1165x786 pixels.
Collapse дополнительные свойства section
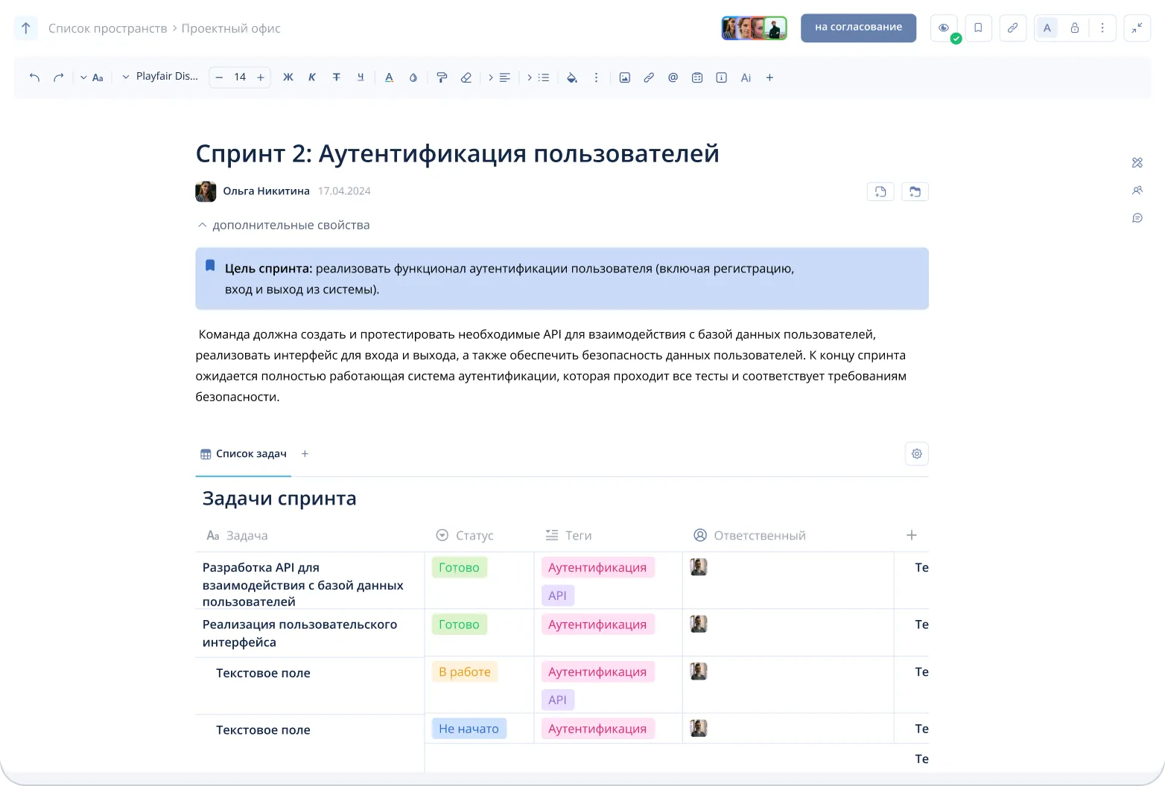283,225
